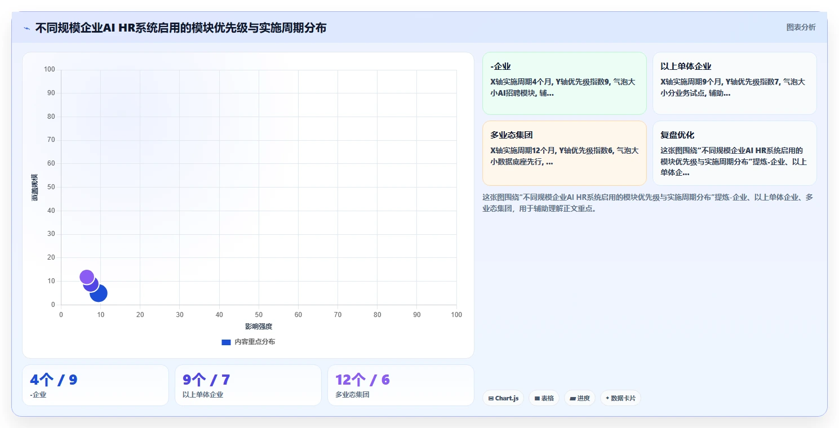Click the 图表分析 label in header

click(801, 27)
